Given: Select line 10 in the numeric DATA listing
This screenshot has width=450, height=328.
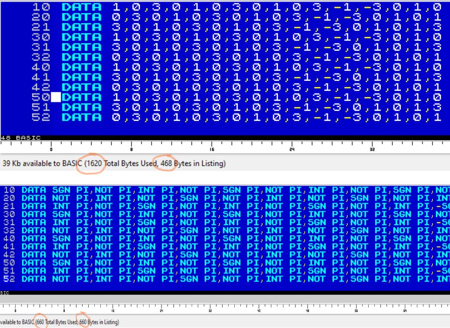Looking at the screenshot, I should (x=237, y=7).
